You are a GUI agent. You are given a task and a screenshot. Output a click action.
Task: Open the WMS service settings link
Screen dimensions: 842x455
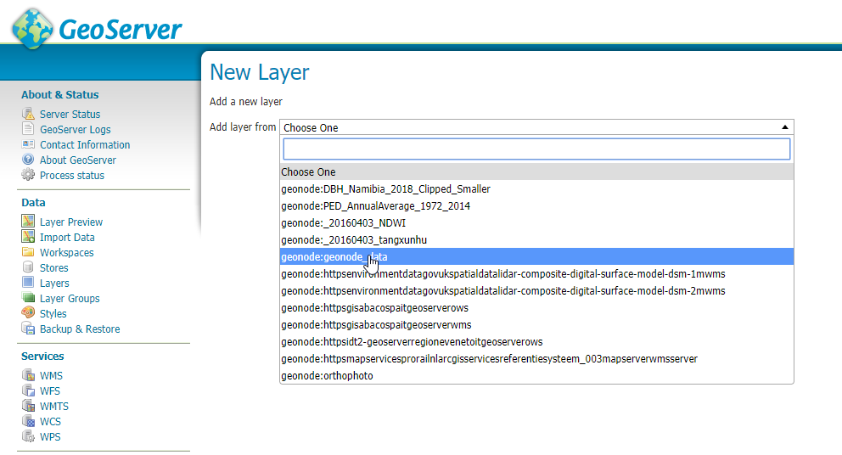coord(51,375)
